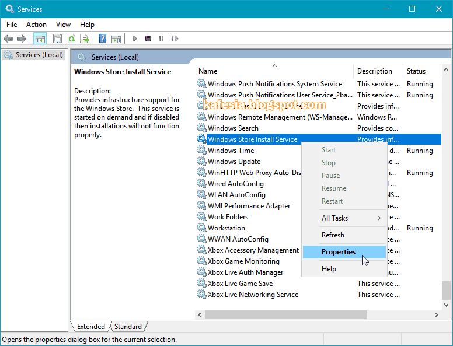
Task: Click the horizontal scrollbar thumb
Action: (285, 315)
